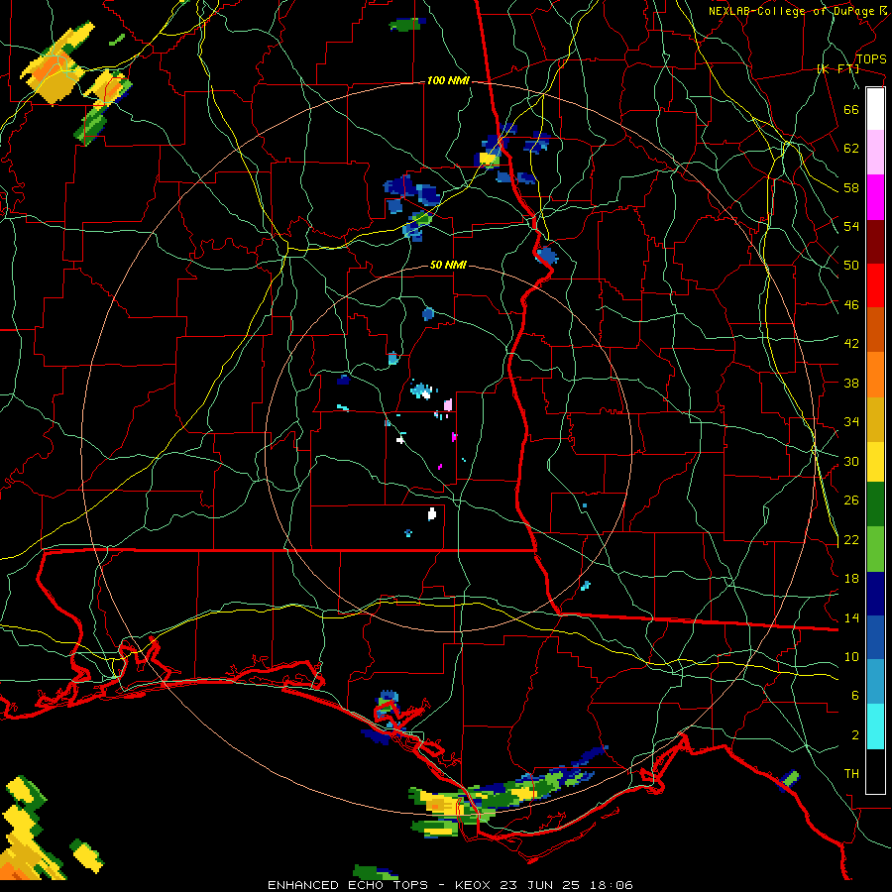This screenshot has width=892, height=892.
Task: Click the '14' legend value
Action: coord(851,617)
